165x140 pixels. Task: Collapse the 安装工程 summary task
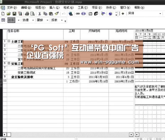pyautogui.click(x=9, y=63)
